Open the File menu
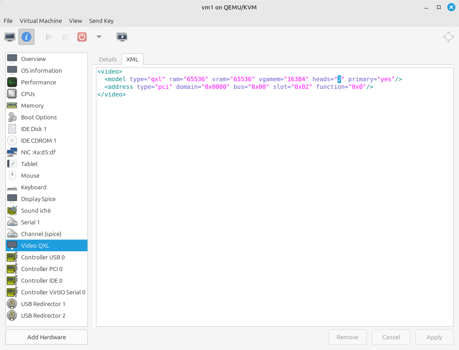Screen dimensions: 459x350 (x=8, y=21)
